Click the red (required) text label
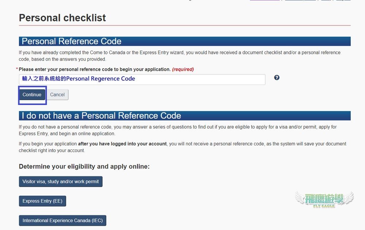The height and width of the screenshot is (230, 365). (x=183, y=69)
